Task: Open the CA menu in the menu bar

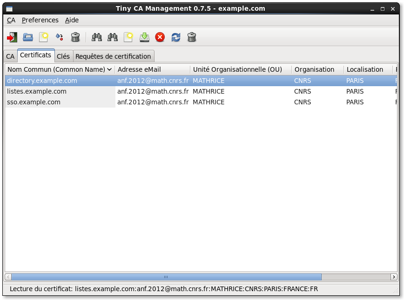Action: [11, 20]
